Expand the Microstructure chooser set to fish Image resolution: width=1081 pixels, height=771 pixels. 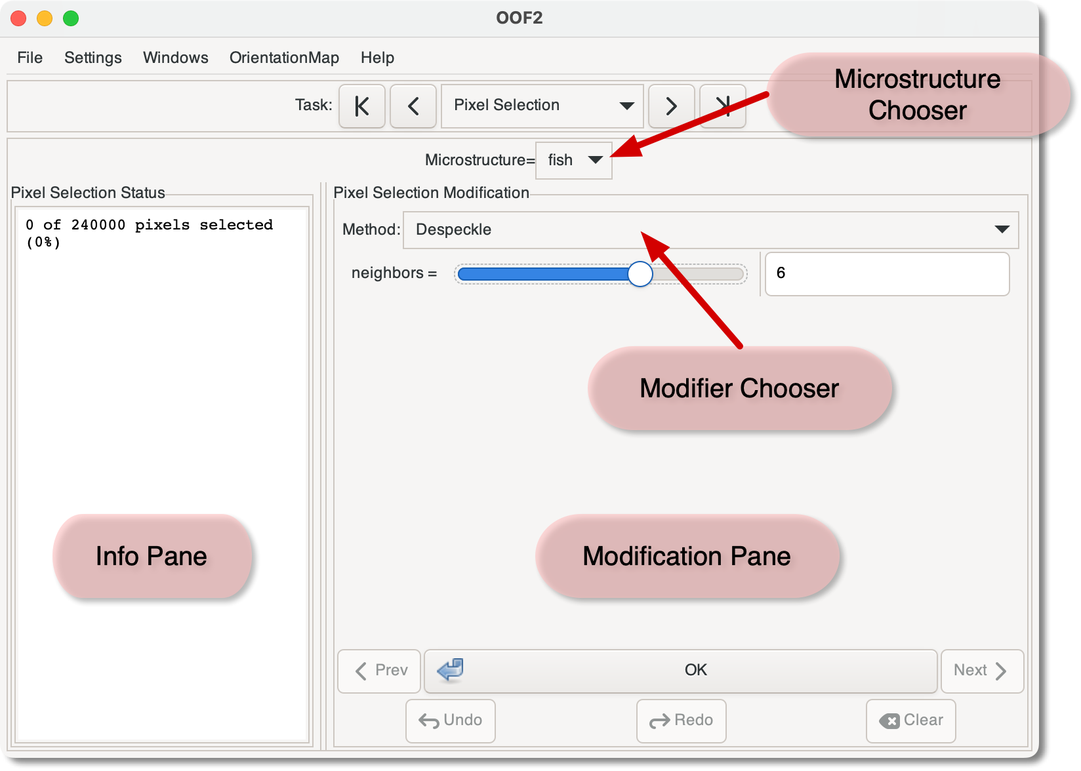click(574, 161)
